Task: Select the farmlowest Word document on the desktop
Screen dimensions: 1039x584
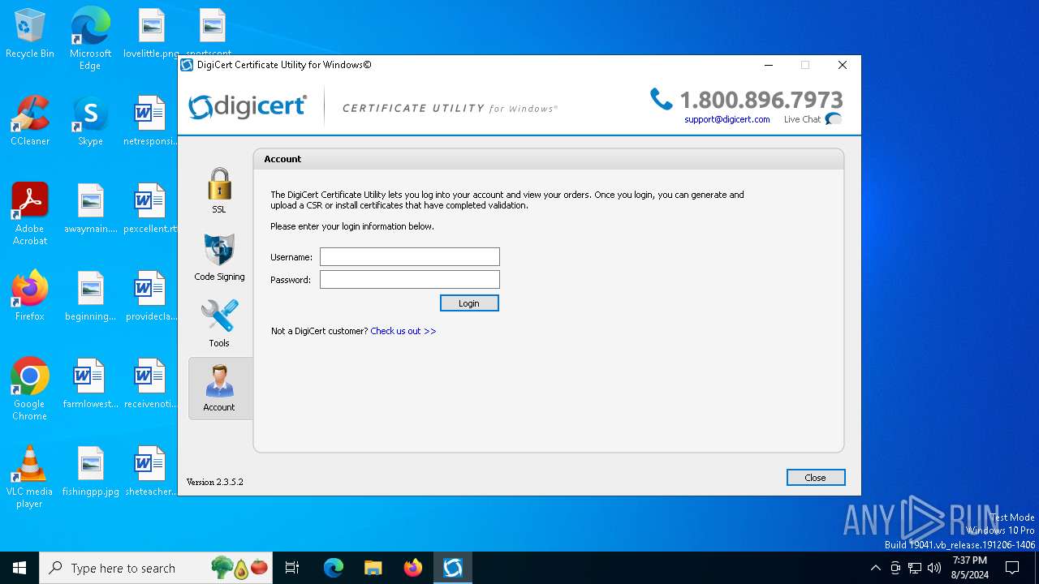Action: click(91, 384)
